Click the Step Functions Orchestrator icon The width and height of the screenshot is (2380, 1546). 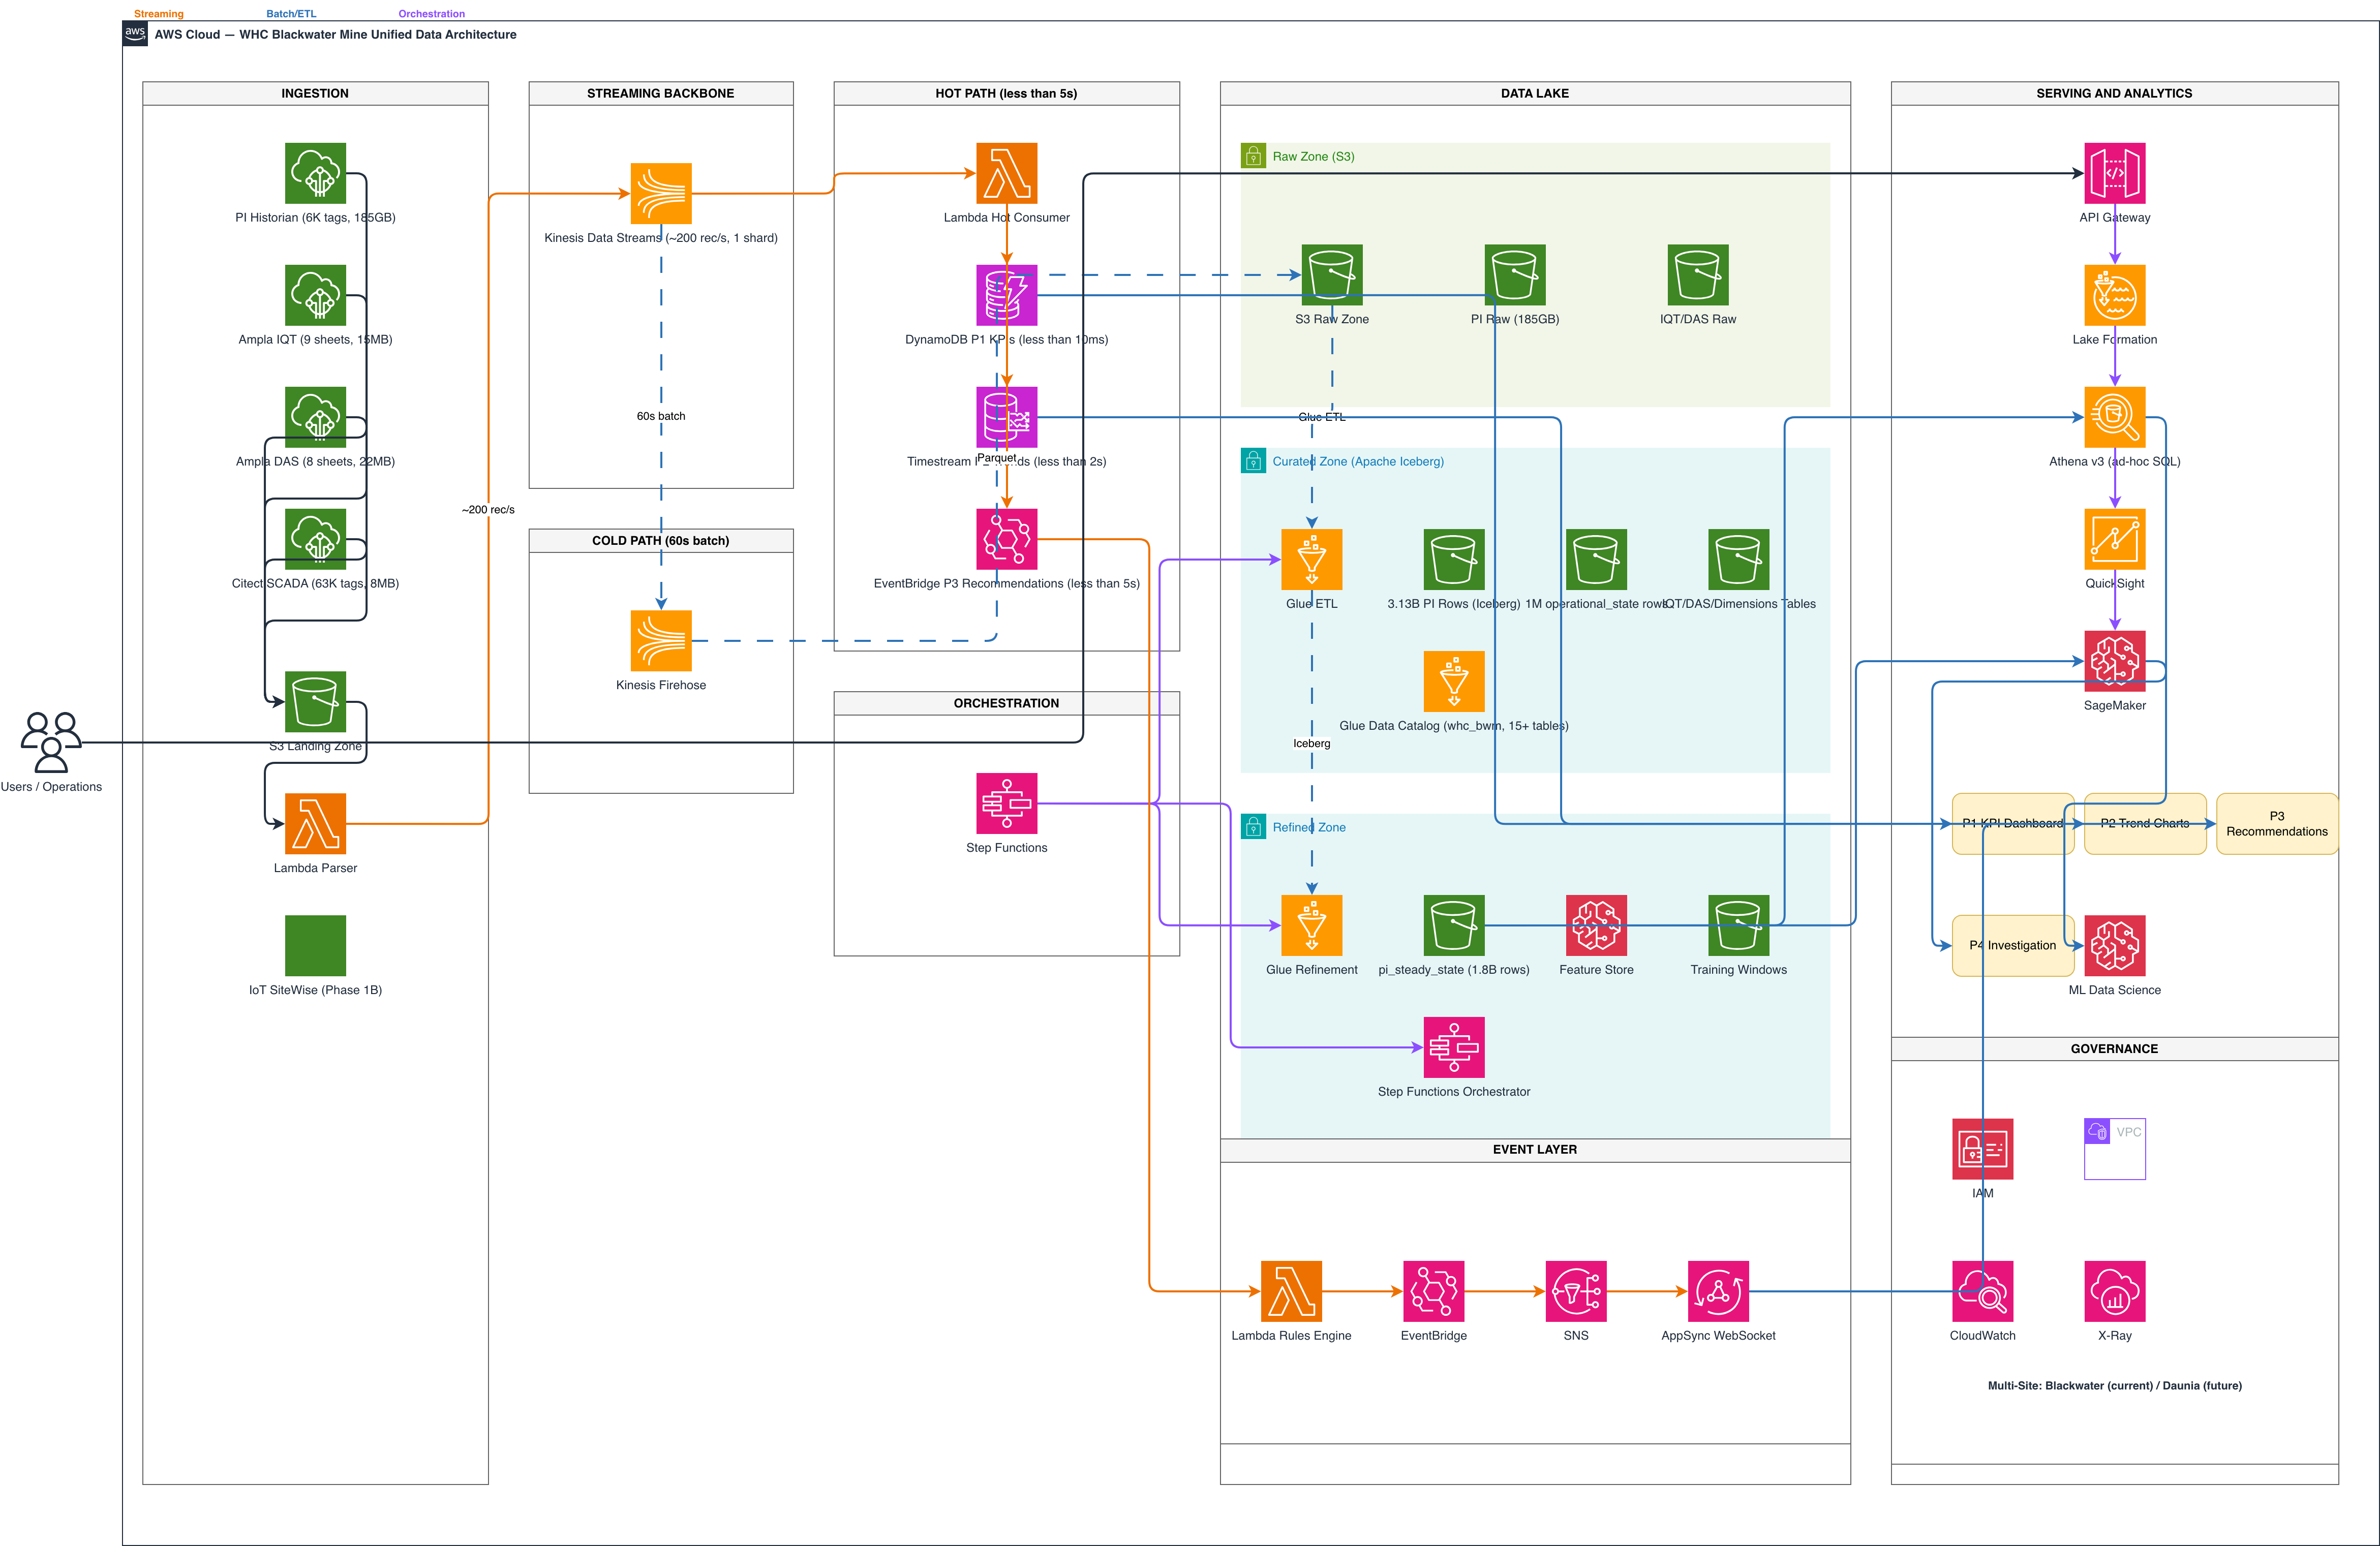(x=1454, y=1047)
